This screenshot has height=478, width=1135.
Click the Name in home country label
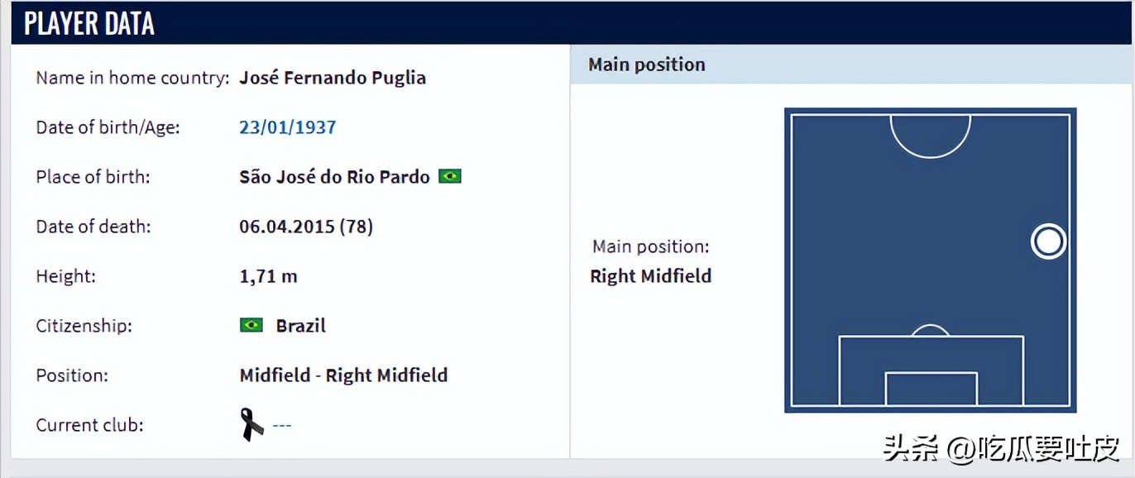tap(132, 78)
